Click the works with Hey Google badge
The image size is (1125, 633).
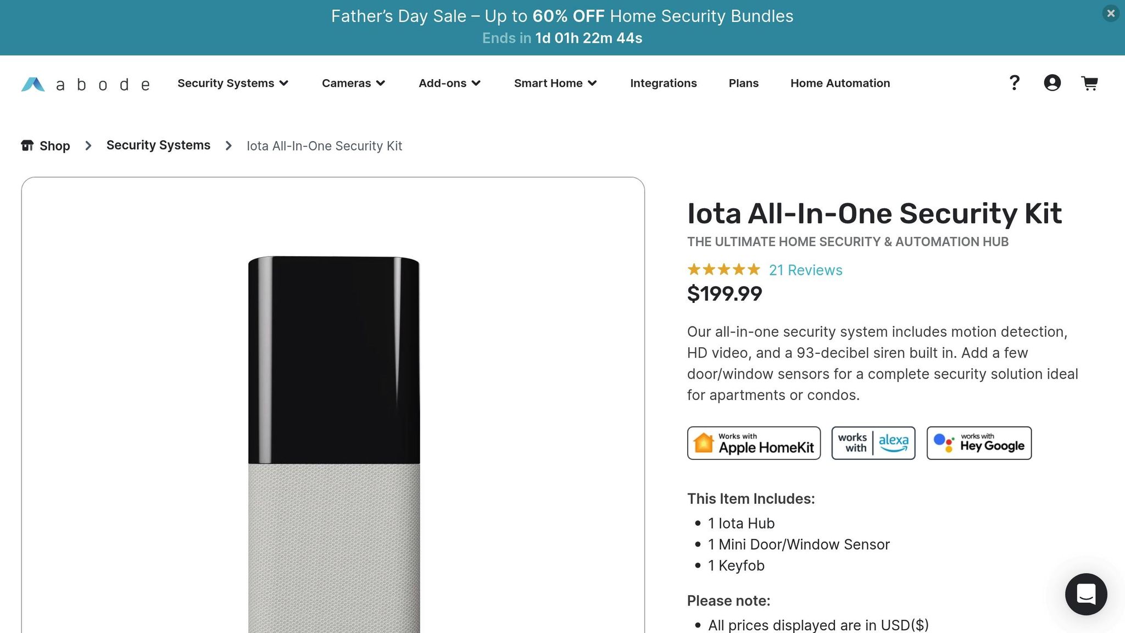click(979, 443)
